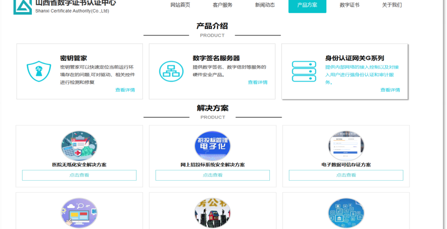The height and width of the screenshot is (229, 447).
Task: Click the 身份认证网关 server stack icon
Action: (304, 71)
